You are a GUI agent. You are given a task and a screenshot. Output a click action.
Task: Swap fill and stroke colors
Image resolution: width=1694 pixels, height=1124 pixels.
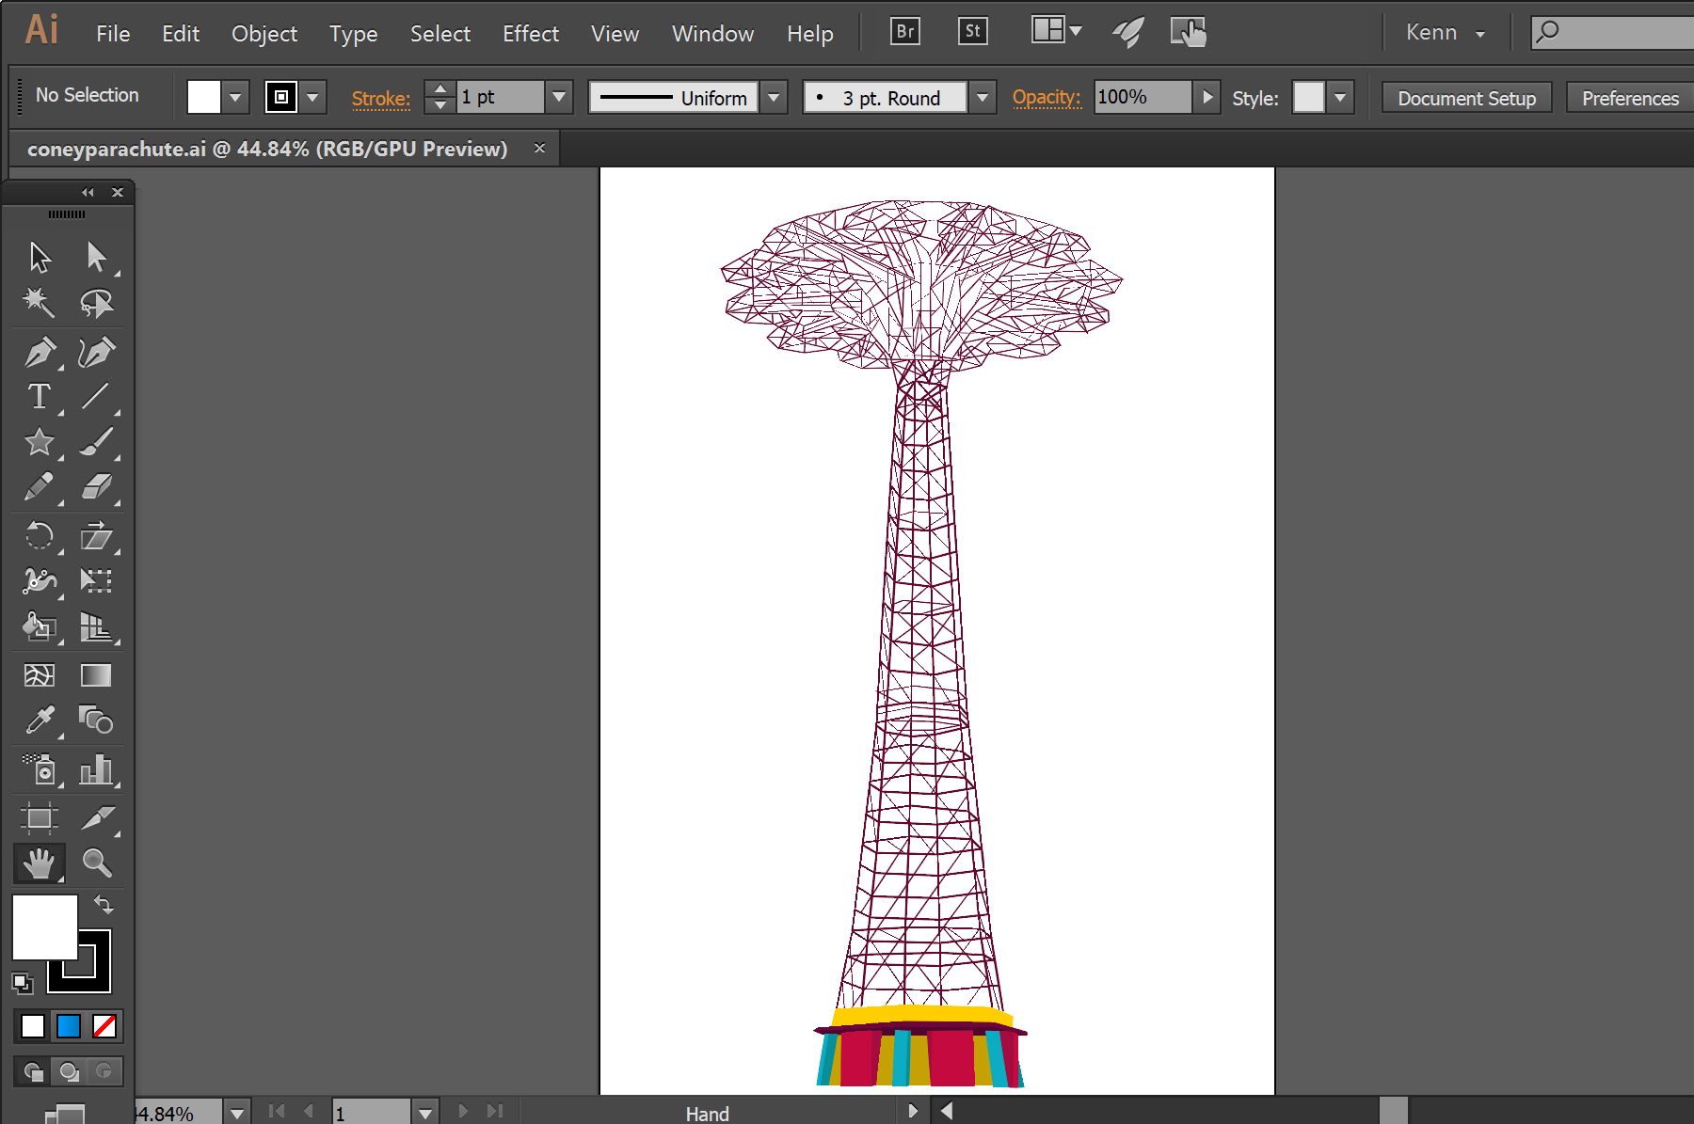click(x=104, y=905)
